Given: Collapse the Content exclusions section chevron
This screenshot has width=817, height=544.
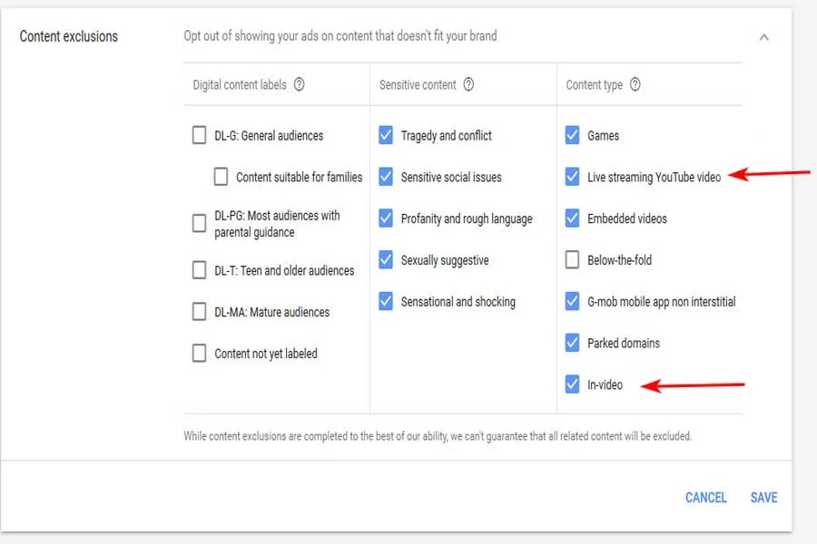Looking at the screenshot, I should pyautogui.click(x=763, y=37).
